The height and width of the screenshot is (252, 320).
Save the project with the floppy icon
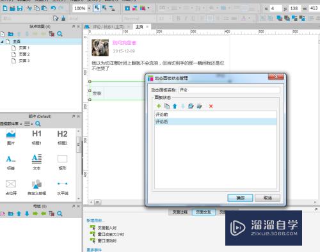[20, 8]
